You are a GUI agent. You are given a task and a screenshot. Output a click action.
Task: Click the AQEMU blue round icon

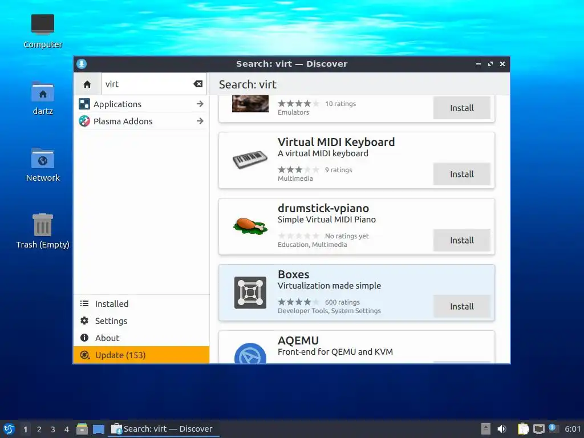point(250,353)
